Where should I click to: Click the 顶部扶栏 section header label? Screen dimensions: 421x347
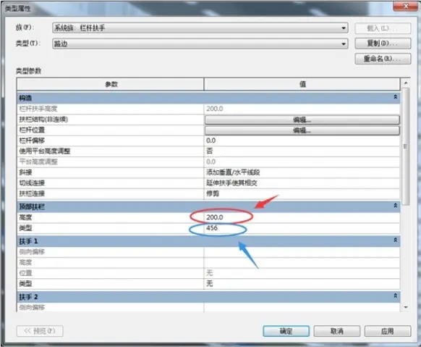click(x=32, y=206)
